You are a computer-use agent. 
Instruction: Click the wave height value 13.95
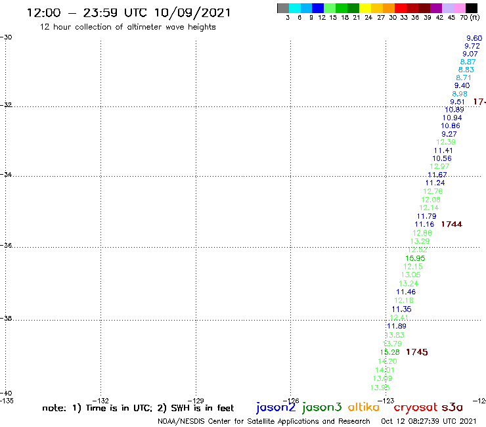(x=380, y=388)
